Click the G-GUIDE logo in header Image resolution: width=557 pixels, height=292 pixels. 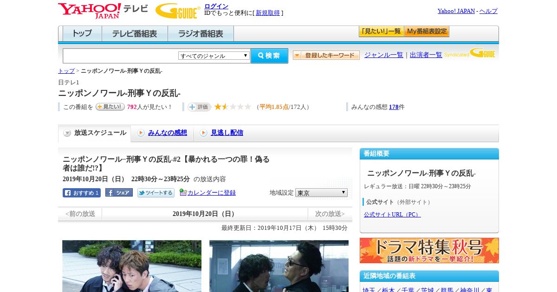[x=178, y=11]
